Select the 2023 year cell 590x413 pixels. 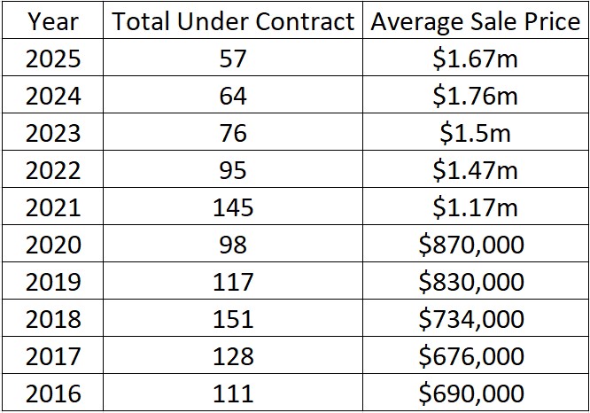(x=53, y=133)
